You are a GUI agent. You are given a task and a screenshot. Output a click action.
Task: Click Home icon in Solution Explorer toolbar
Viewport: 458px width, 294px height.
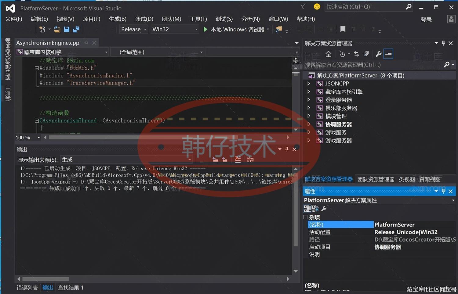[328, 54]
